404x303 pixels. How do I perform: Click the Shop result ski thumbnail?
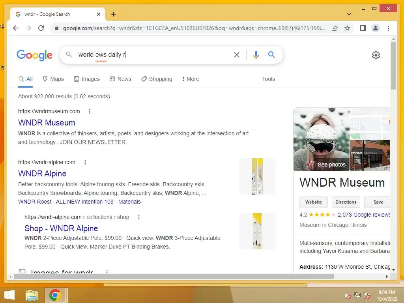tap(257, 231)
